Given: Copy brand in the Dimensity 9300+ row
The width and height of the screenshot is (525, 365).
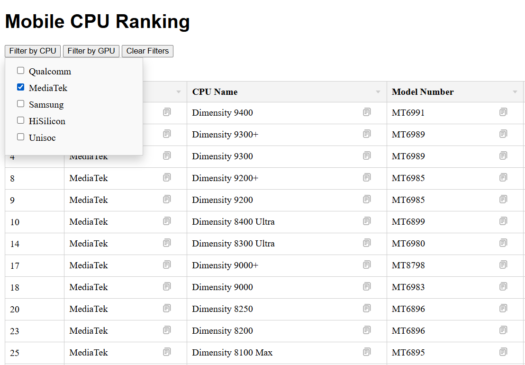Looking at the screenshot, I should tap(167, 134).
